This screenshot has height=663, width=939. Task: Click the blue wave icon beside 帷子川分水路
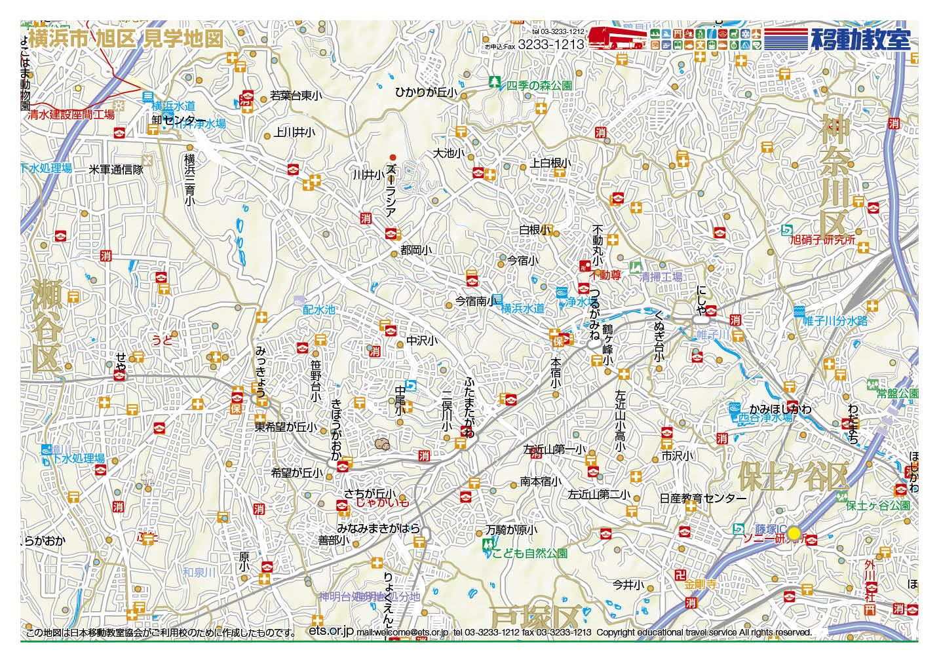799,311
